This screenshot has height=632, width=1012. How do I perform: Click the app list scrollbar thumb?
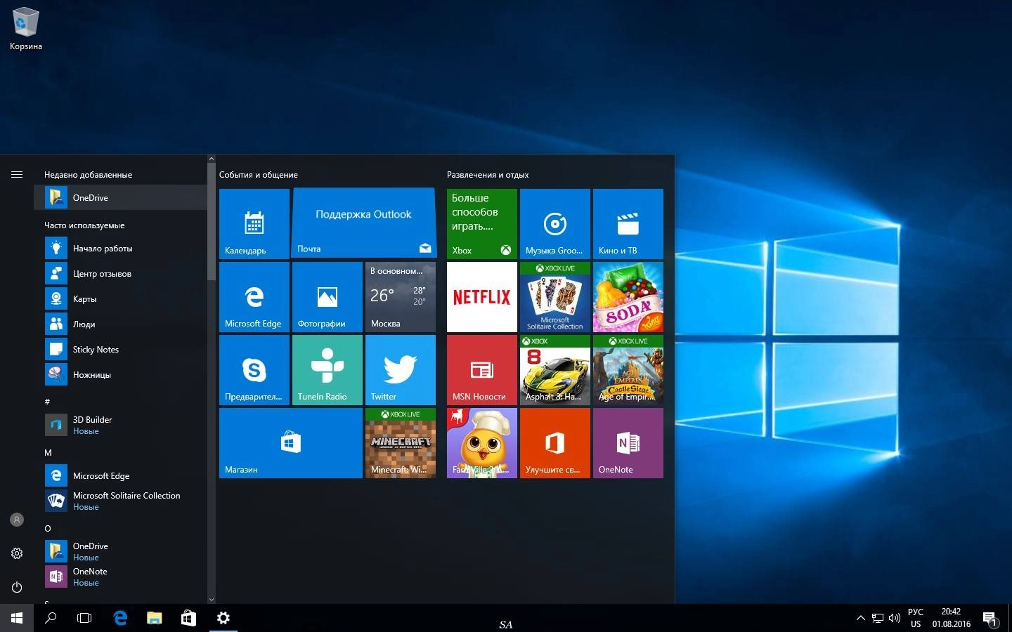tap(212, 222)
